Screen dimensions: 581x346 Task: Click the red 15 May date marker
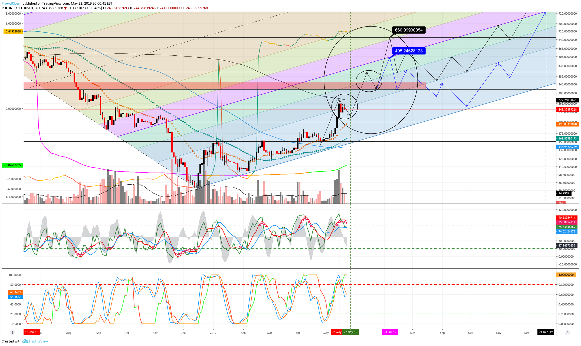coord(337,332)
